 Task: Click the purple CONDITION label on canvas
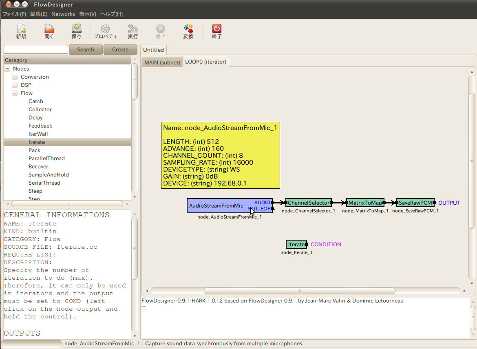point(326,244)
